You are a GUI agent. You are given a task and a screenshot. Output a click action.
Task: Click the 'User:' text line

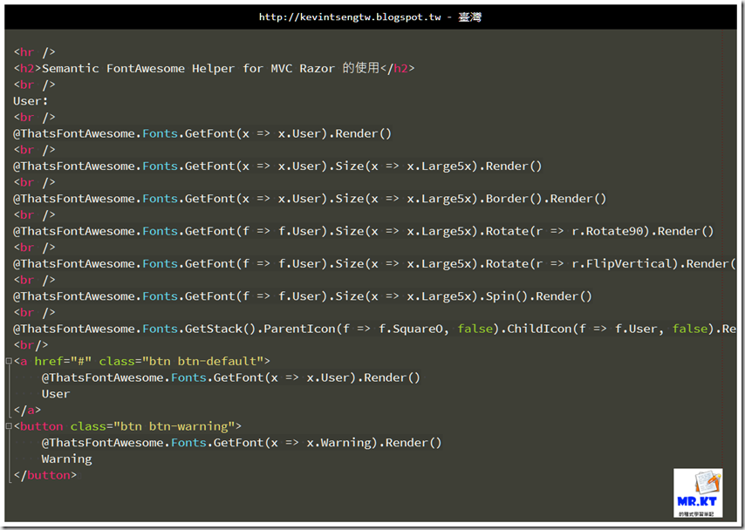31,100
